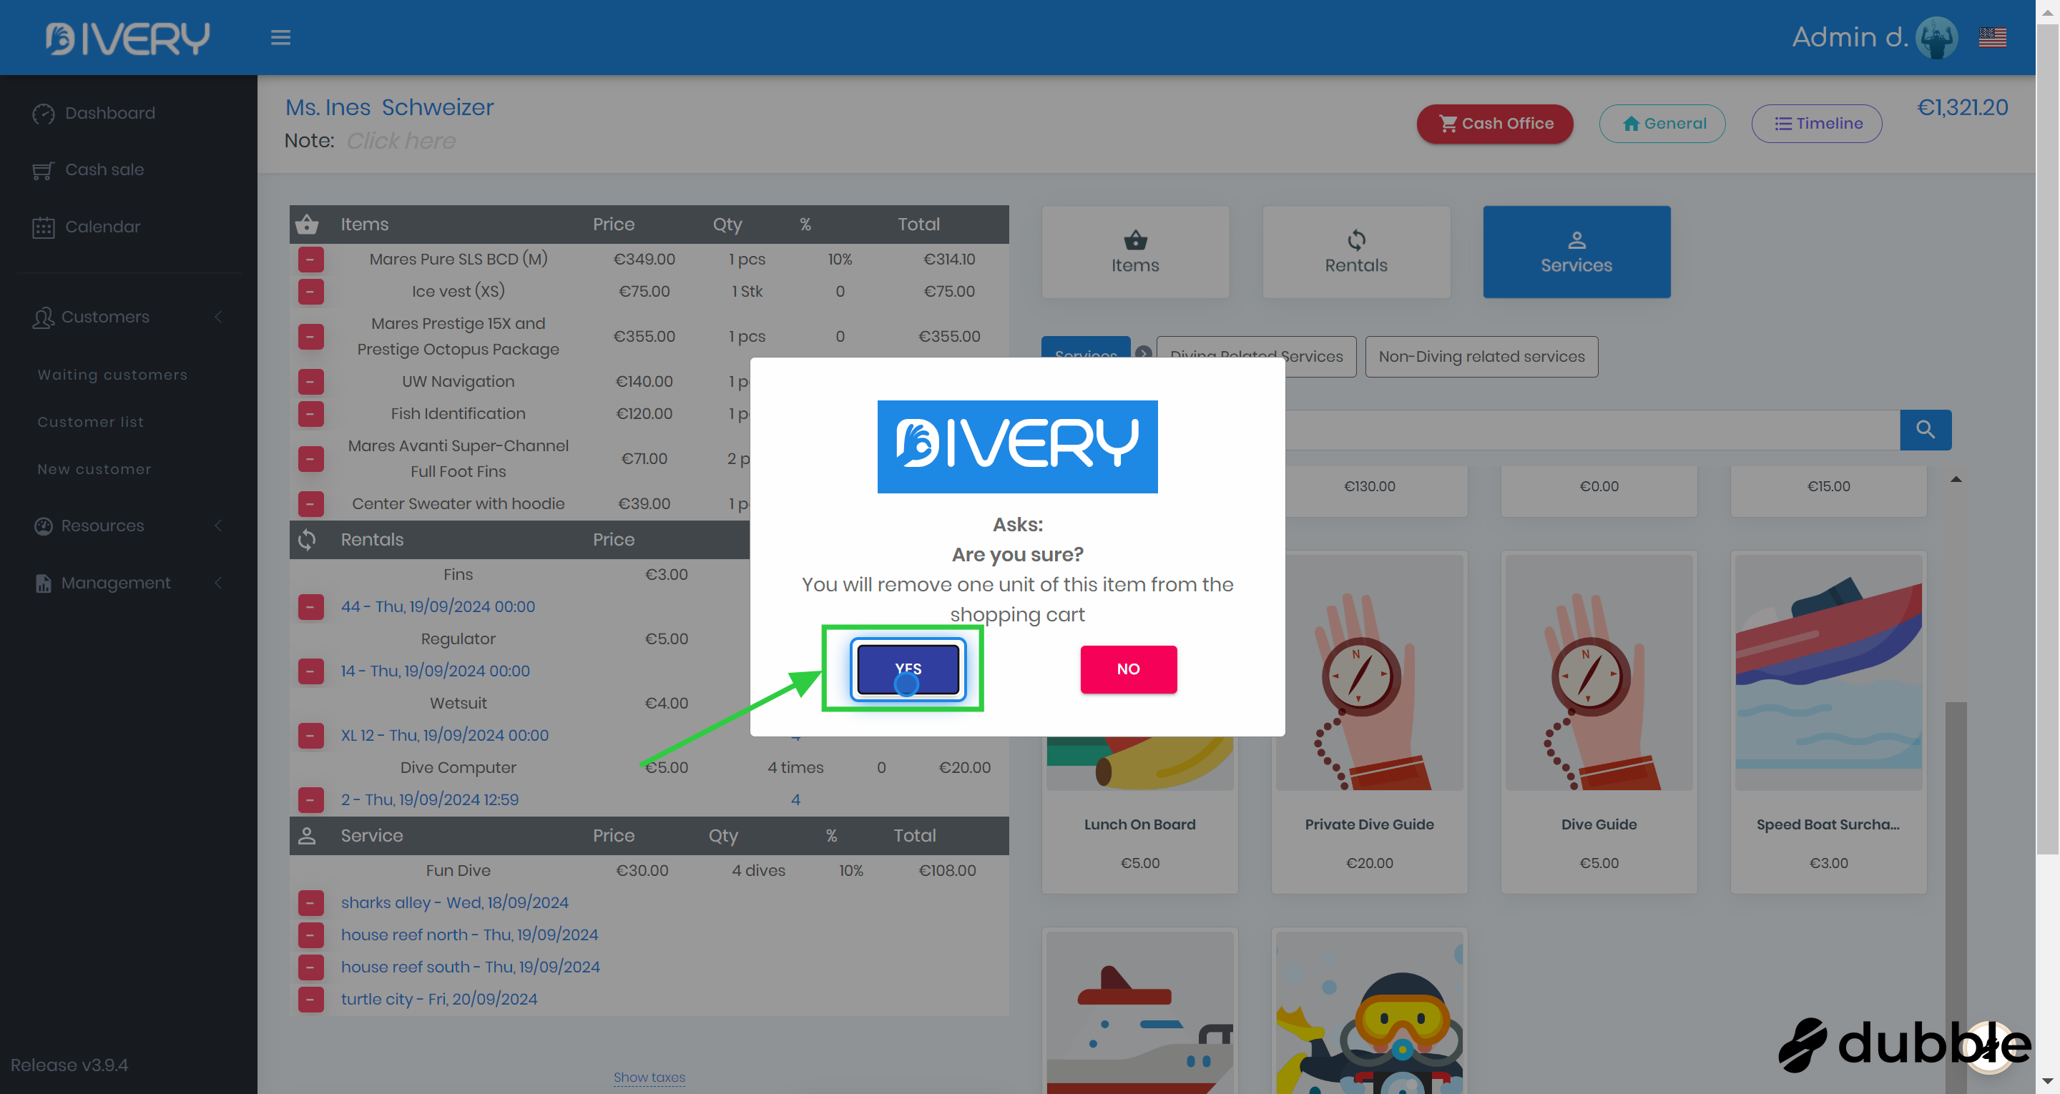
Task: Click the hamburger menu icon in header
Action: [x=280, y=38]
